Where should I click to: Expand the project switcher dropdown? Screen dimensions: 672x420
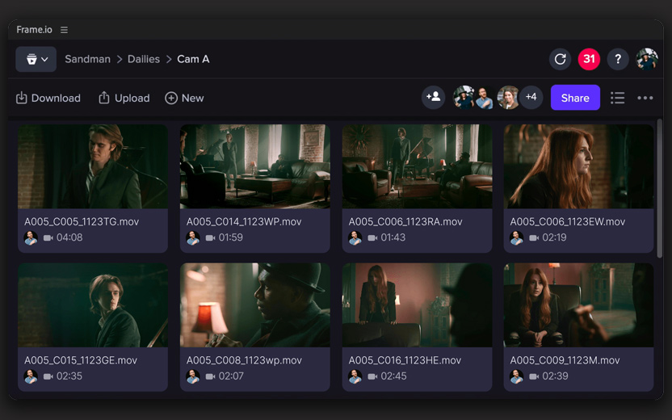(36, 59)
